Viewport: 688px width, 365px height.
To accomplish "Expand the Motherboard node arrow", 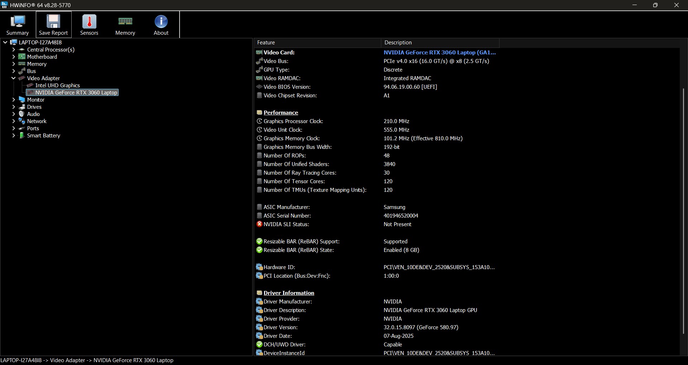I will coord(13,57).
